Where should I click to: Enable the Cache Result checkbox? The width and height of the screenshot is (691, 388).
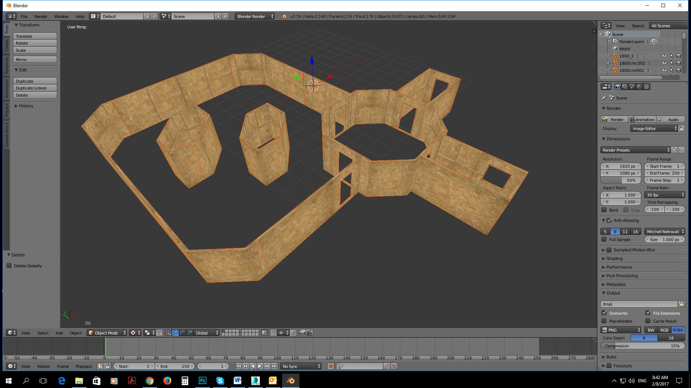pyautogui.click(x=648, y=321)
